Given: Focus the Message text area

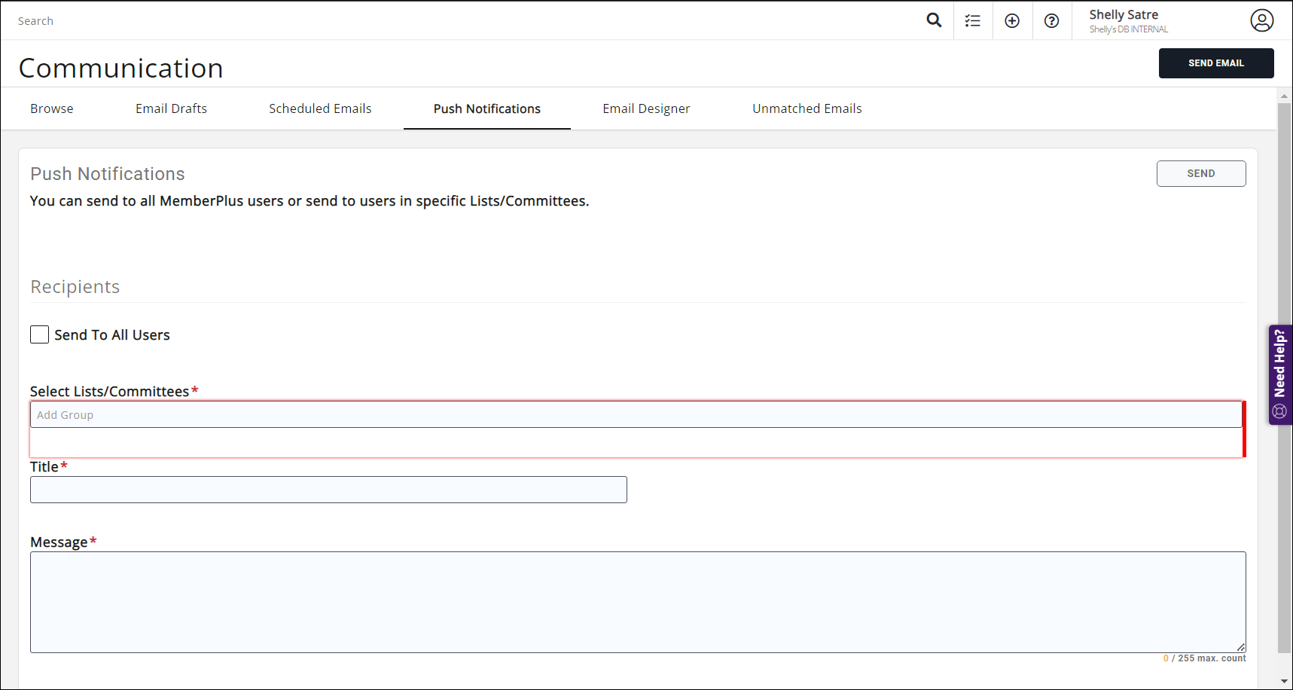Looking at the screenshot, I should [x=637, y=602].
